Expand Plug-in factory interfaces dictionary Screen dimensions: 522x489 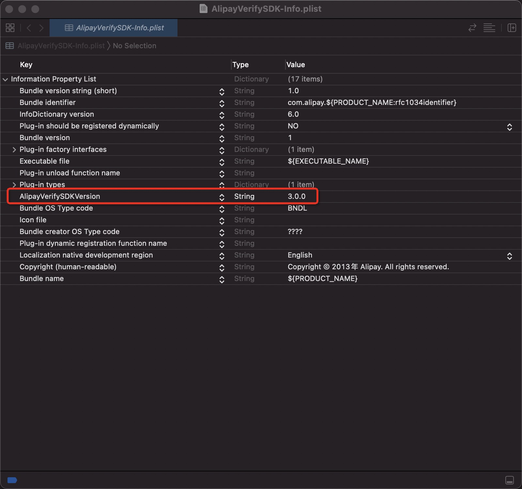coord(14,150)
